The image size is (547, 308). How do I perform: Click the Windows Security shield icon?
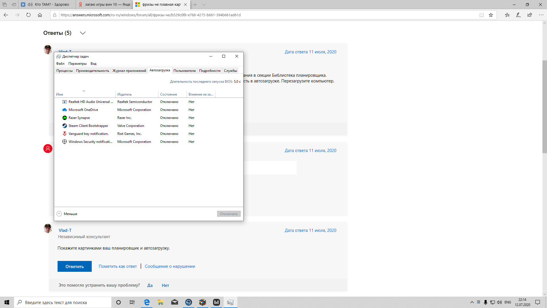[x=65, y=142]
